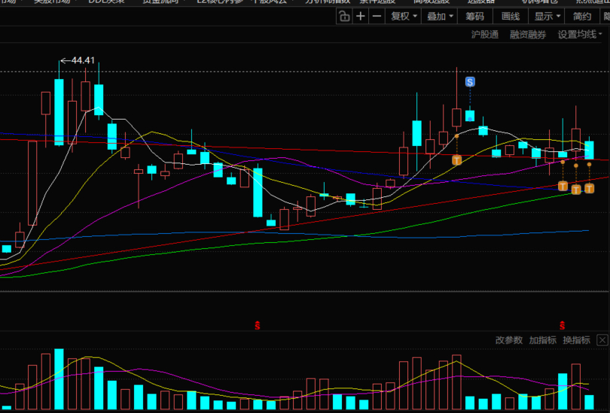Zoom in chart with plus icon
Viewport: 610px width, 413px height.
coord(361,17)
